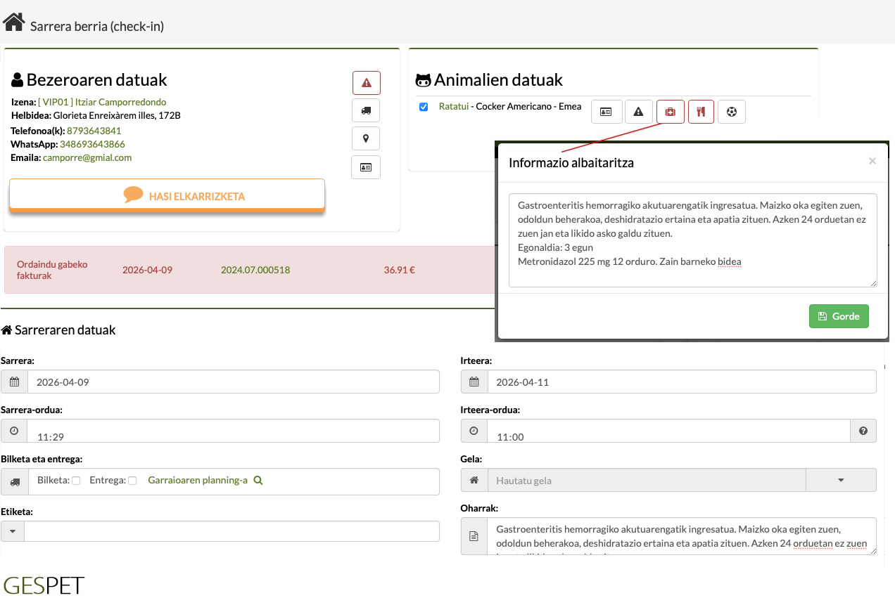Enable the Bilketa checkbox

point(76,481)
